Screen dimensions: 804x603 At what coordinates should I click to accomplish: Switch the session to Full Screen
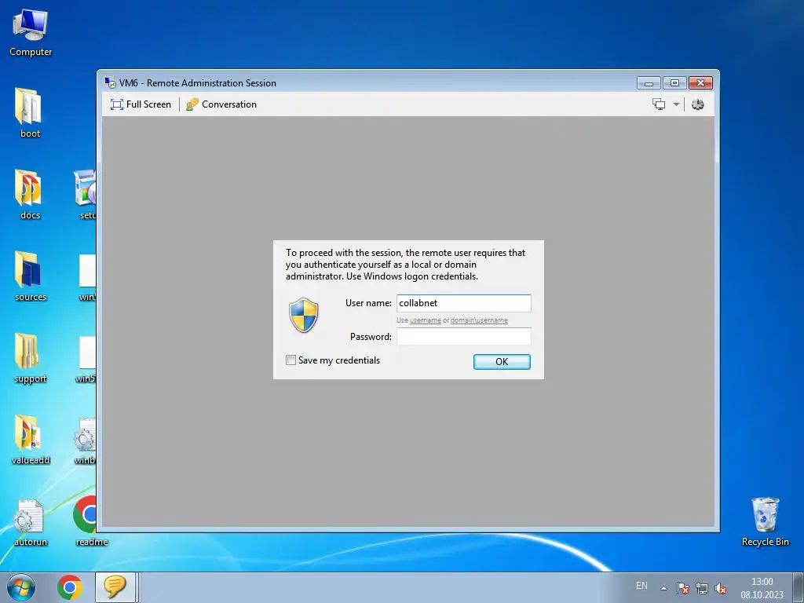pyautogui.click(x=141, y=104)
